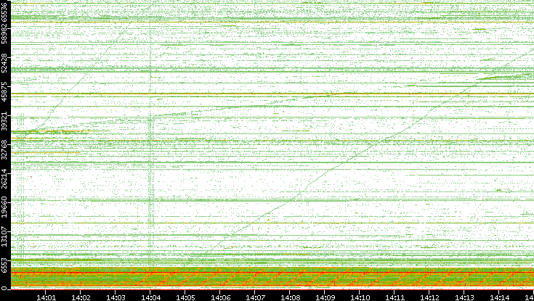Select the 0 label on the vertical axis
The image size is (534, 301).
[x=4, y=289]
